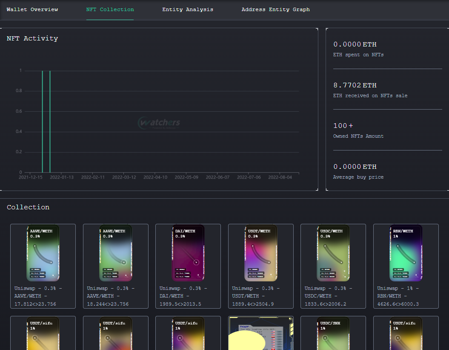This screenshot has height=350, width=449.
Task: Click the ETH received on NFTs sale label
Action: pyautogui.click(x=370, y=95)
